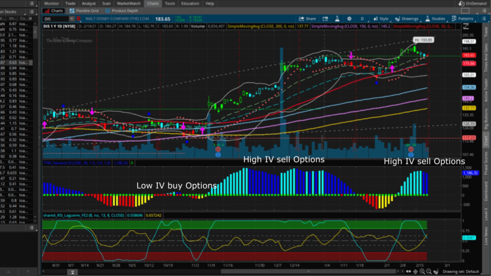The image size is (491, 276).
Task: Open the Studies dropdown
Action: click(x=435, y=19)
